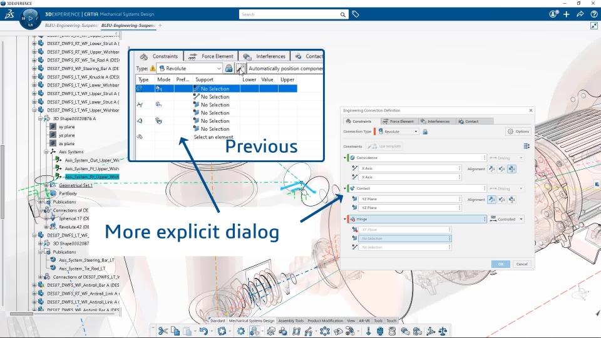Toggle third Alignment option in Contact row
Screen dimensions: 601x338
511,200
